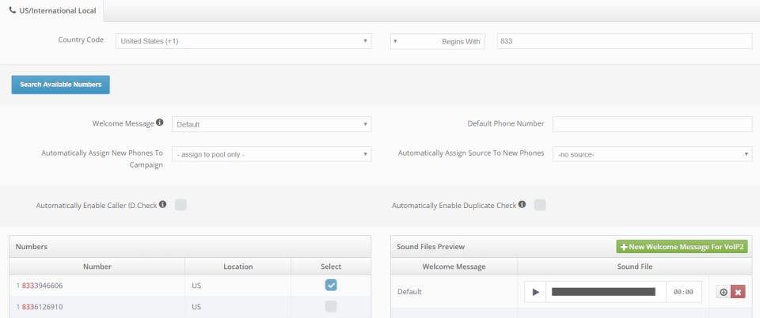Screen dimensions: 760x318
Task: Open the Assign Source To New Phones dropdown
Action: [652, 154]
